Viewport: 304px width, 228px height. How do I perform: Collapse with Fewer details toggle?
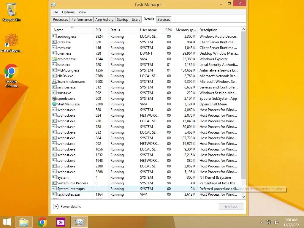[x=67, y=207]
